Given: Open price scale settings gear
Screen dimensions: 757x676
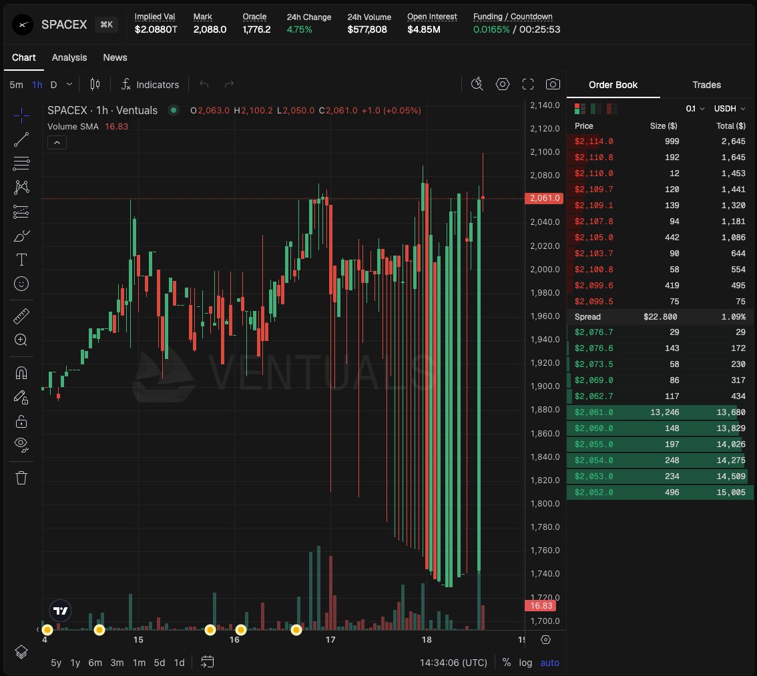Looking at the screenshot, I should coord(545,639).
